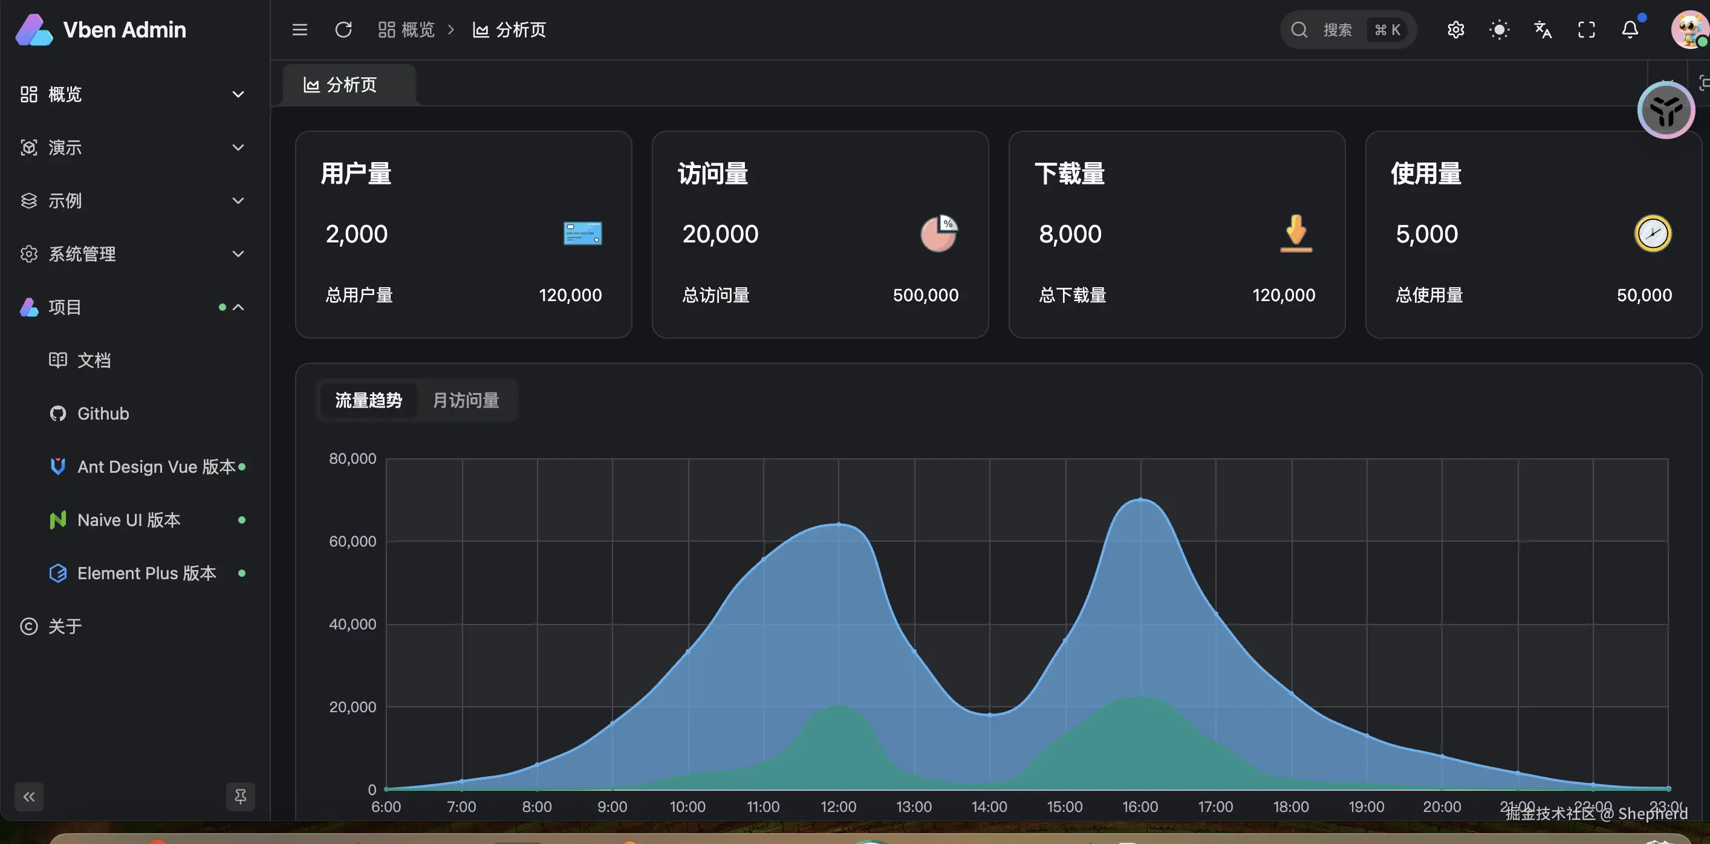
Task: Select the 分析页 page tab
Action: pyautogui.click(x=349, y=85)
